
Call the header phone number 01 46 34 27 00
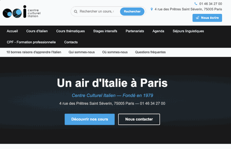(x=211, y=4)
